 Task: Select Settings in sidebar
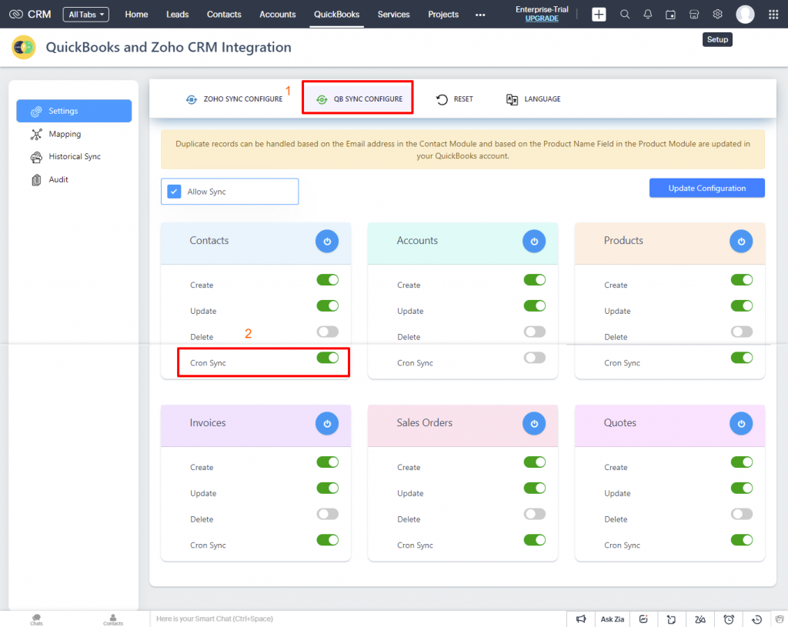point(74,111)
